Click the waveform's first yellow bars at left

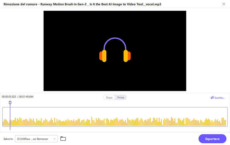(4, 123)
